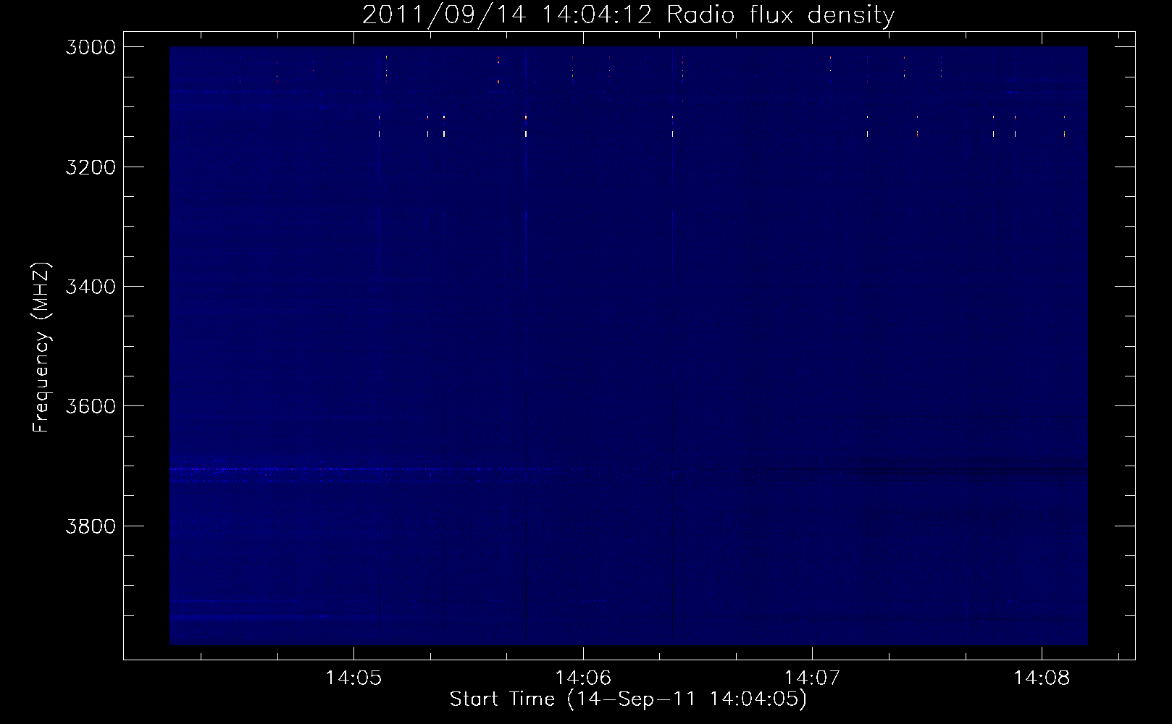This screenshot has height=724, width=1172.
Task: Click the 14:08 time tick label
Action: pyautogui.click(x=1042, y=678)
